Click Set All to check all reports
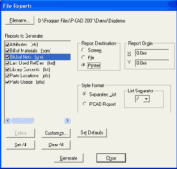177x169 pixels. pyautogui.click(x=20, y=145)
